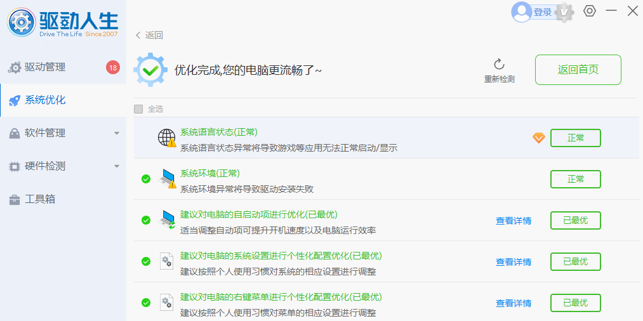Expand the 软件管理 dropdown arrow
Viewport: 643px width, 321px height.
point(116,133)
